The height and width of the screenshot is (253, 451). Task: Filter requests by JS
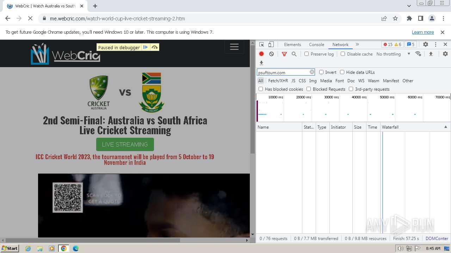point(293,81)
